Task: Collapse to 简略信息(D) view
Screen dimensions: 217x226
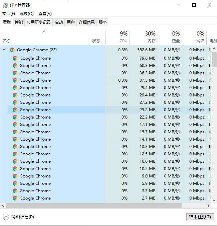Action: 18,217
